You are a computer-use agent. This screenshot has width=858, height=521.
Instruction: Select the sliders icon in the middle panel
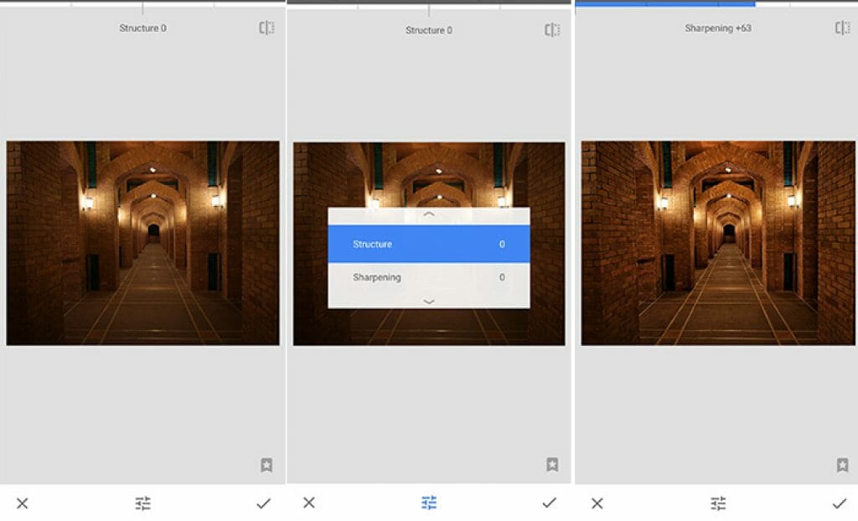click(429, 503)
